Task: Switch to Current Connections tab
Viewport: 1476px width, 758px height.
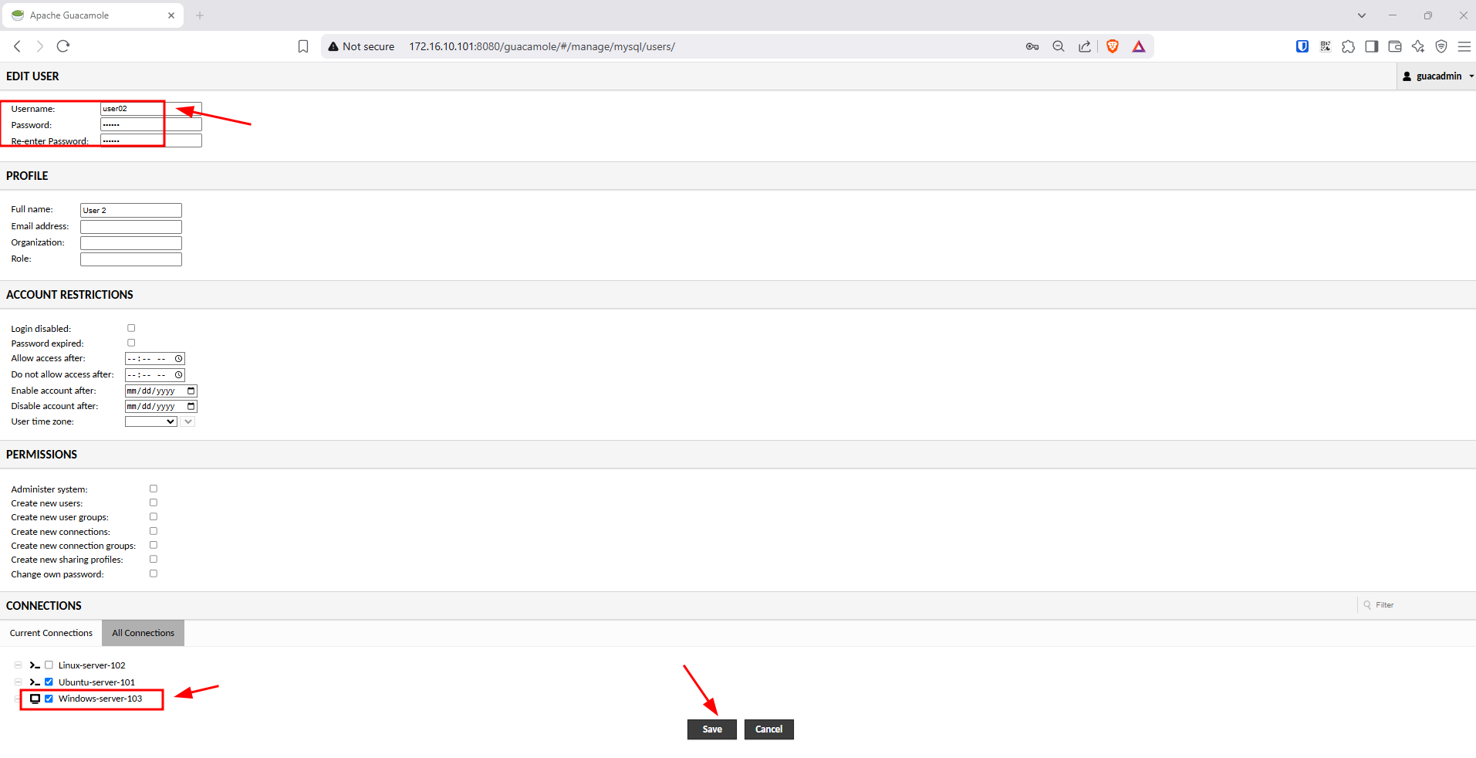Action: [x=51, y=633]
